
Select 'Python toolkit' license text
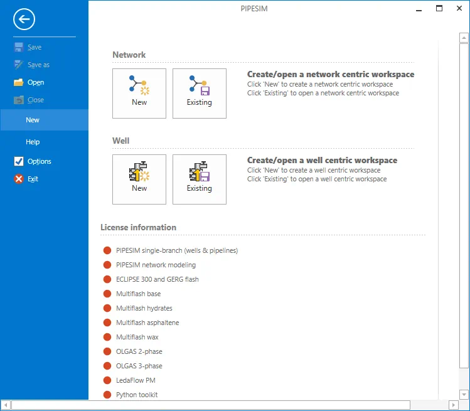tap(137, 395)
